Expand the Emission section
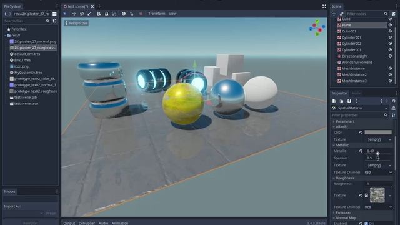 pyautogui.click(x=362, y=212)
